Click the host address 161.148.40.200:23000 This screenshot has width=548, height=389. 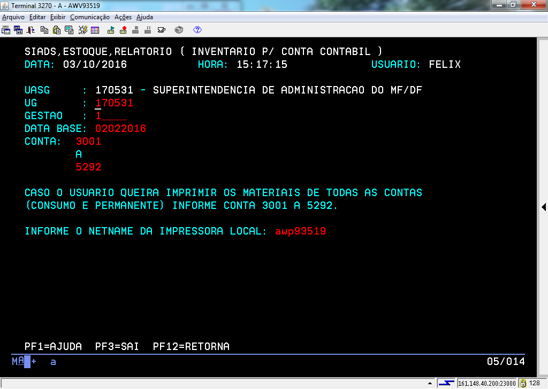click(487, 384)
